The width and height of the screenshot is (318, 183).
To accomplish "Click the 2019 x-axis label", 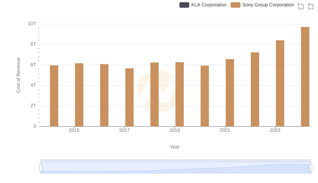I will (175, 130).
